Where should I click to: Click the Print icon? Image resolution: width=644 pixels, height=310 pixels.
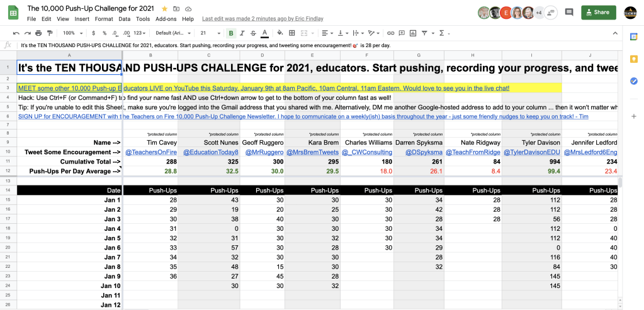(x=38, y=33)
